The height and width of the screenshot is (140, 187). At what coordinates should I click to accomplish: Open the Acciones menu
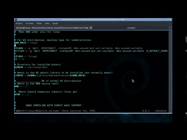tap(29, 23)
